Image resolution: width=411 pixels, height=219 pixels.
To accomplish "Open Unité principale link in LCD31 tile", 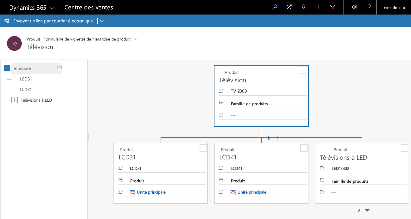I will click(x=151, y=192).
